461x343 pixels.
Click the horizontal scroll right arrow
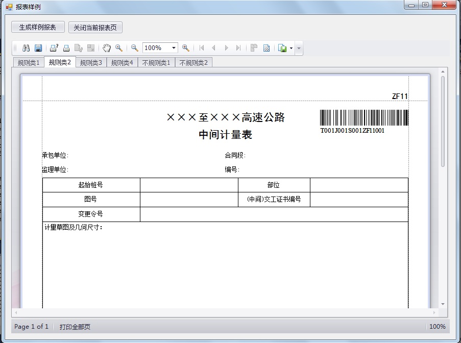434,312
